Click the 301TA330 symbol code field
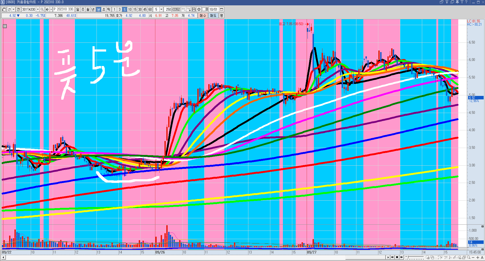 pos(29,9)
